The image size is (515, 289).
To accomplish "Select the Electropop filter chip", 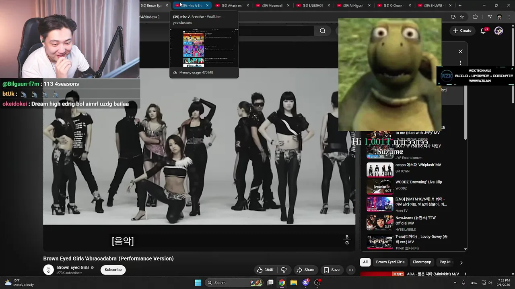I will tap(422, 262).
